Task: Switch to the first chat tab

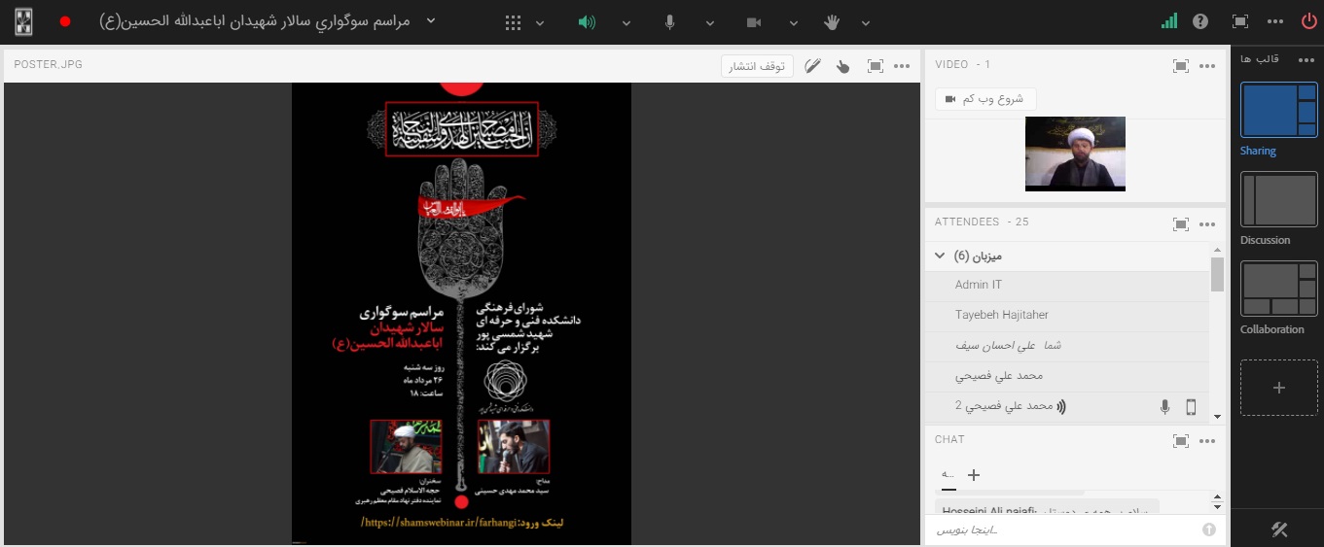Action: click(x=948, y=476)
